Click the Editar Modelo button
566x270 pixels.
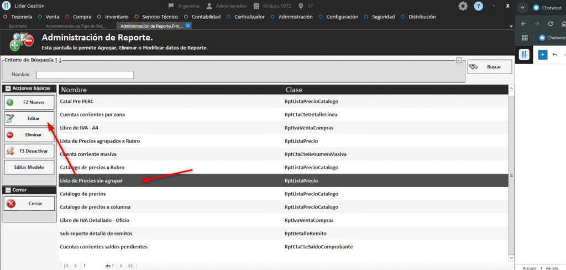tap(29, 167)
